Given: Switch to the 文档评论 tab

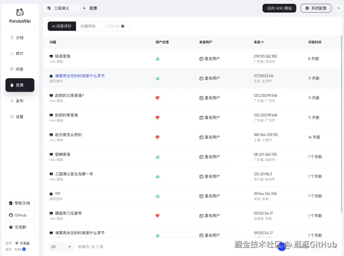Looking at the screenshot, I should pos(88,26).
